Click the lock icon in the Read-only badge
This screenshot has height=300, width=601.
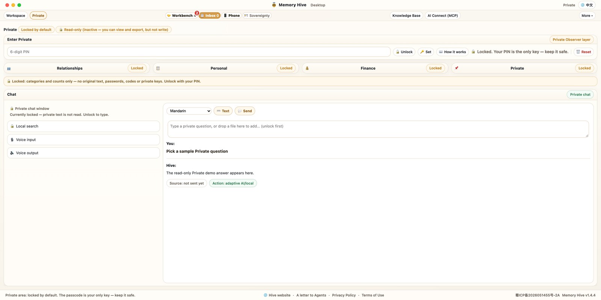pyautogui.click(x=61, y=30)
